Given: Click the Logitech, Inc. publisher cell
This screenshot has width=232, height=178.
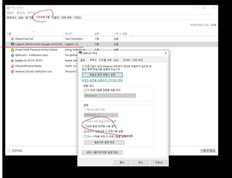Looking at the screenshot, I should pyautogui.click(x=72, y=44).
